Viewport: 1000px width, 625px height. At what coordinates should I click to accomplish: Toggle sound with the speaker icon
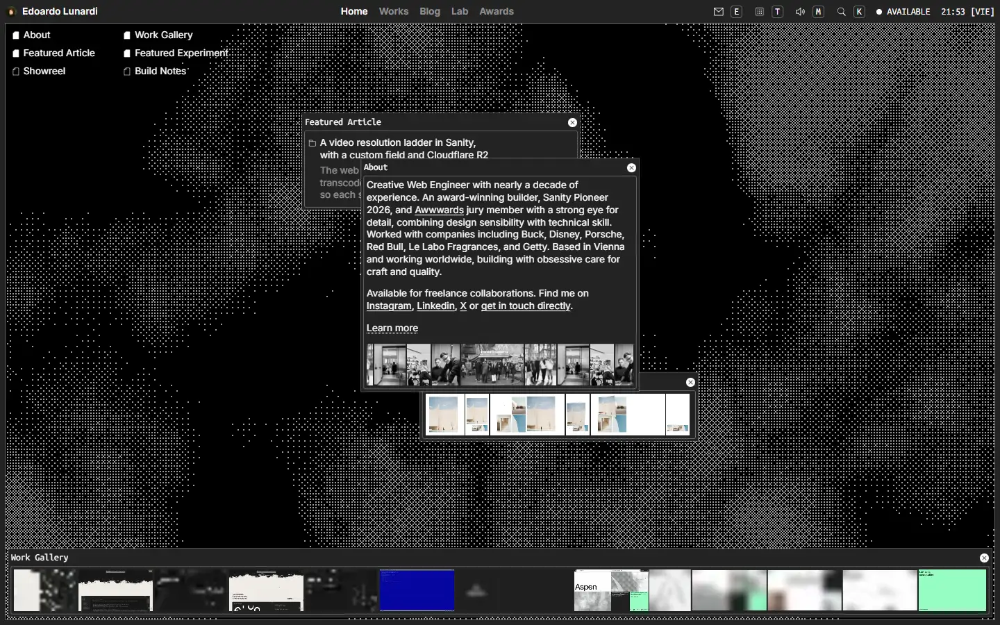click(800, 12)
